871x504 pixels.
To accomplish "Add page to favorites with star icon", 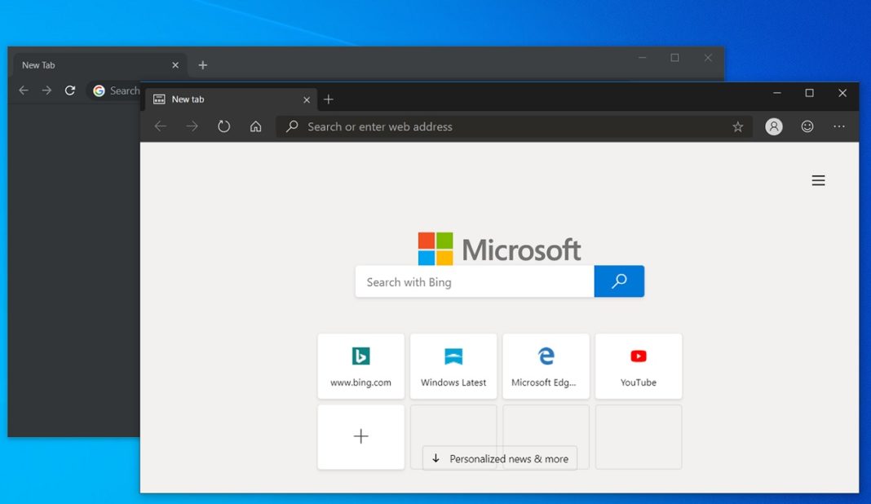I will click(737, 126).
